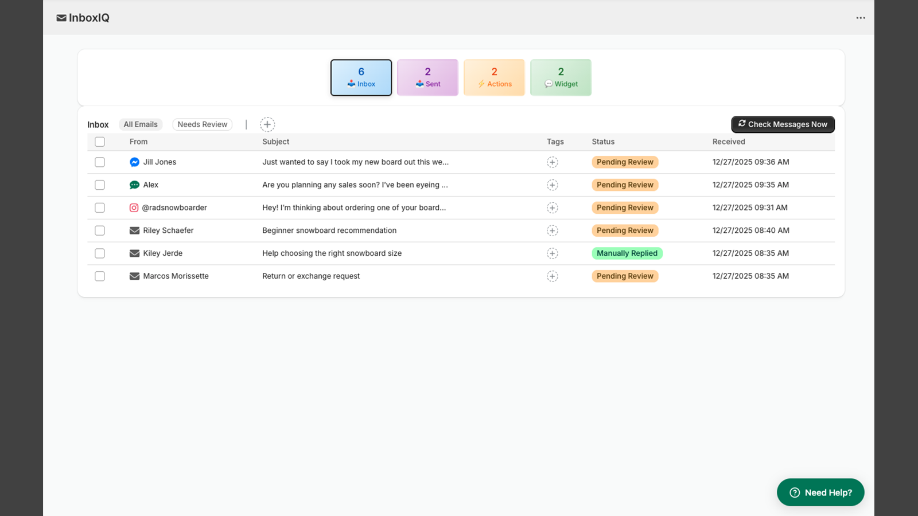Open the Widget tab card

pos(561,77)
